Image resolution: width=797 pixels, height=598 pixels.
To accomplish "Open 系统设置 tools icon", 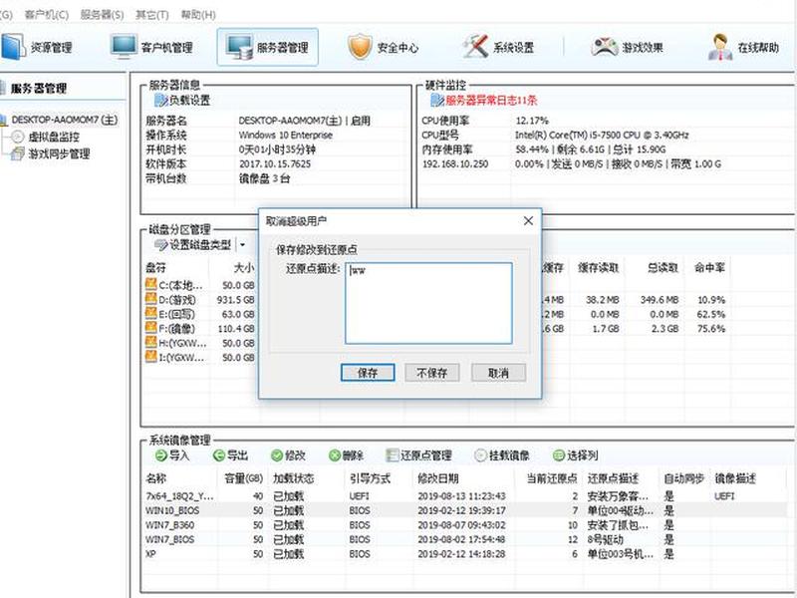I will coord(475,47).
